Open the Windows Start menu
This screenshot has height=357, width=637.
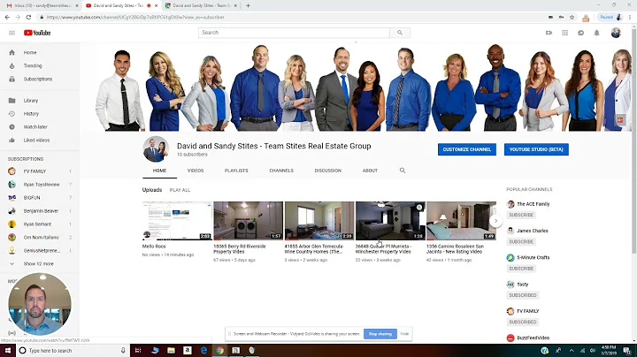click(x=8, y=350)
